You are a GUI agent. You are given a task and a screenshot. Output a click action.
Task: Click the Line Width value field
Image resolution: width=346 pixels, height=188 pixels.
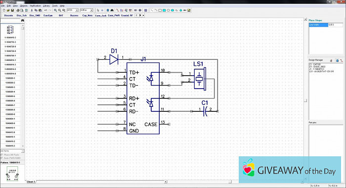click(x=336, y=25)
